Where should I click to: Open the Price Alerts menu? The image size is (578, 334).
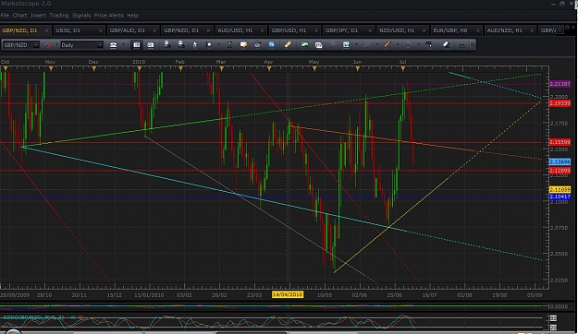pyautogui.click(x=109, y=15)
